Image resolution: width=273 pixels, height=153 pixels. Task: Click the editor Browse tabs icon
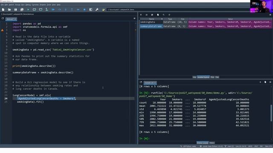coord(3,18)
